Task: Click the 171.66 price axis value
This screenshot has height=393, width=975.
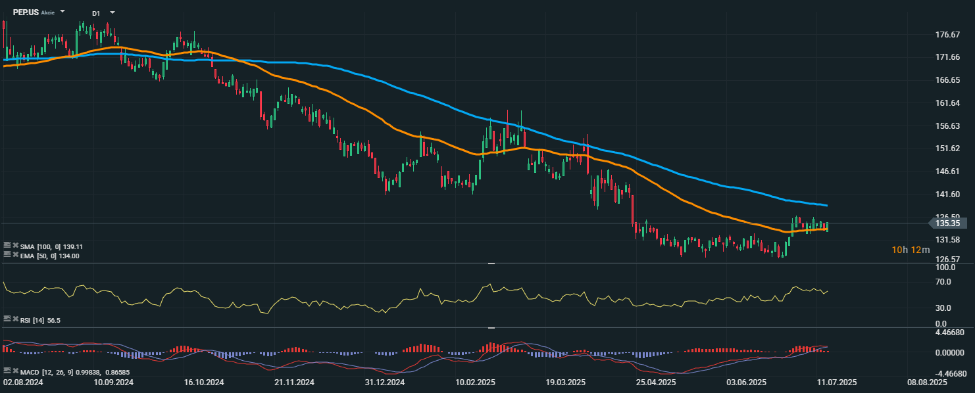Action: click(947, 57)
